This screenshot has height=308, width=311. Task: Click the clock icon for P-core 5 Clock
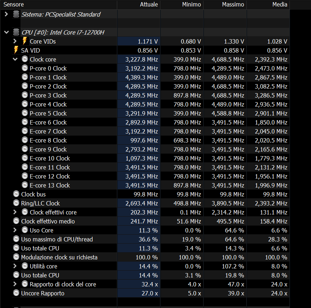[x=25, y=113]
